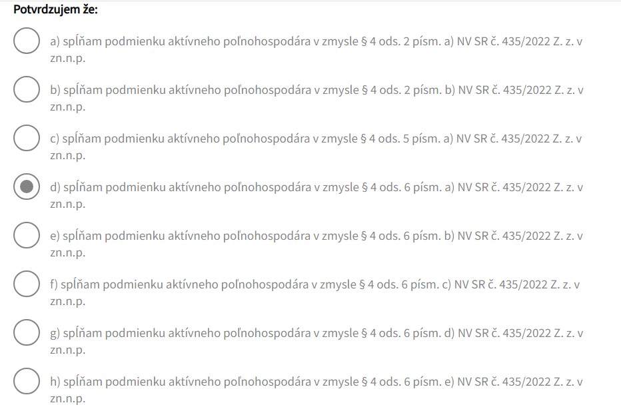Image resolution: width=621 pixels, height=407 pixels.
Task: Select radio button for option b)
Action: [27, 89]
